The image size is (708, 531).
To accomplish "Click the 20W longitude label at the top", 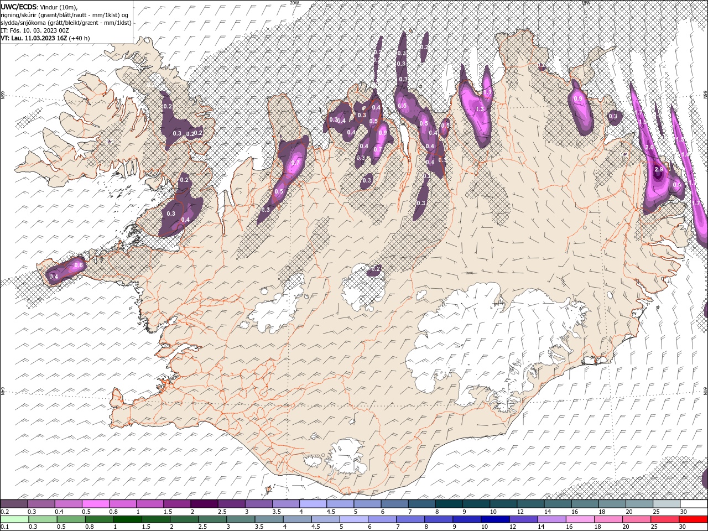I will (x=294, y=3).
